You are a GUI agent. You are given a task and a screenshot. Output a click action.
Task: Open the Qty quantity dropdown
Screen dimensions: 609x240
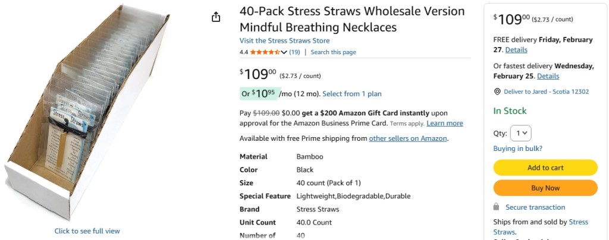coord(522,133)
